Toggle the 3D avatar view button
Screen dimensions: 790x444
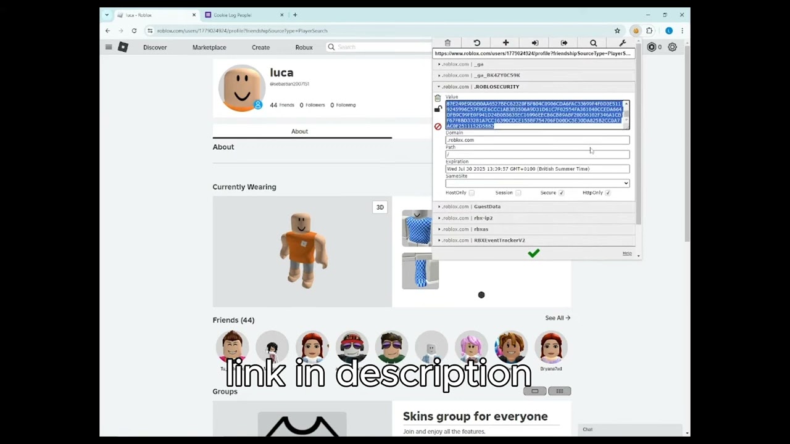[x=380, y=207]
